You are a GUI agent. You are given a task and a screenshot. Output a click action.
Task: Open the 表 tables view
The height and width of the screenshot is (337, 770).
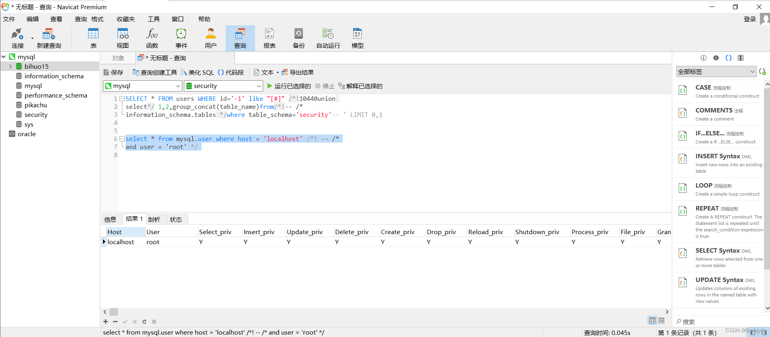click(x=93, y=38)
